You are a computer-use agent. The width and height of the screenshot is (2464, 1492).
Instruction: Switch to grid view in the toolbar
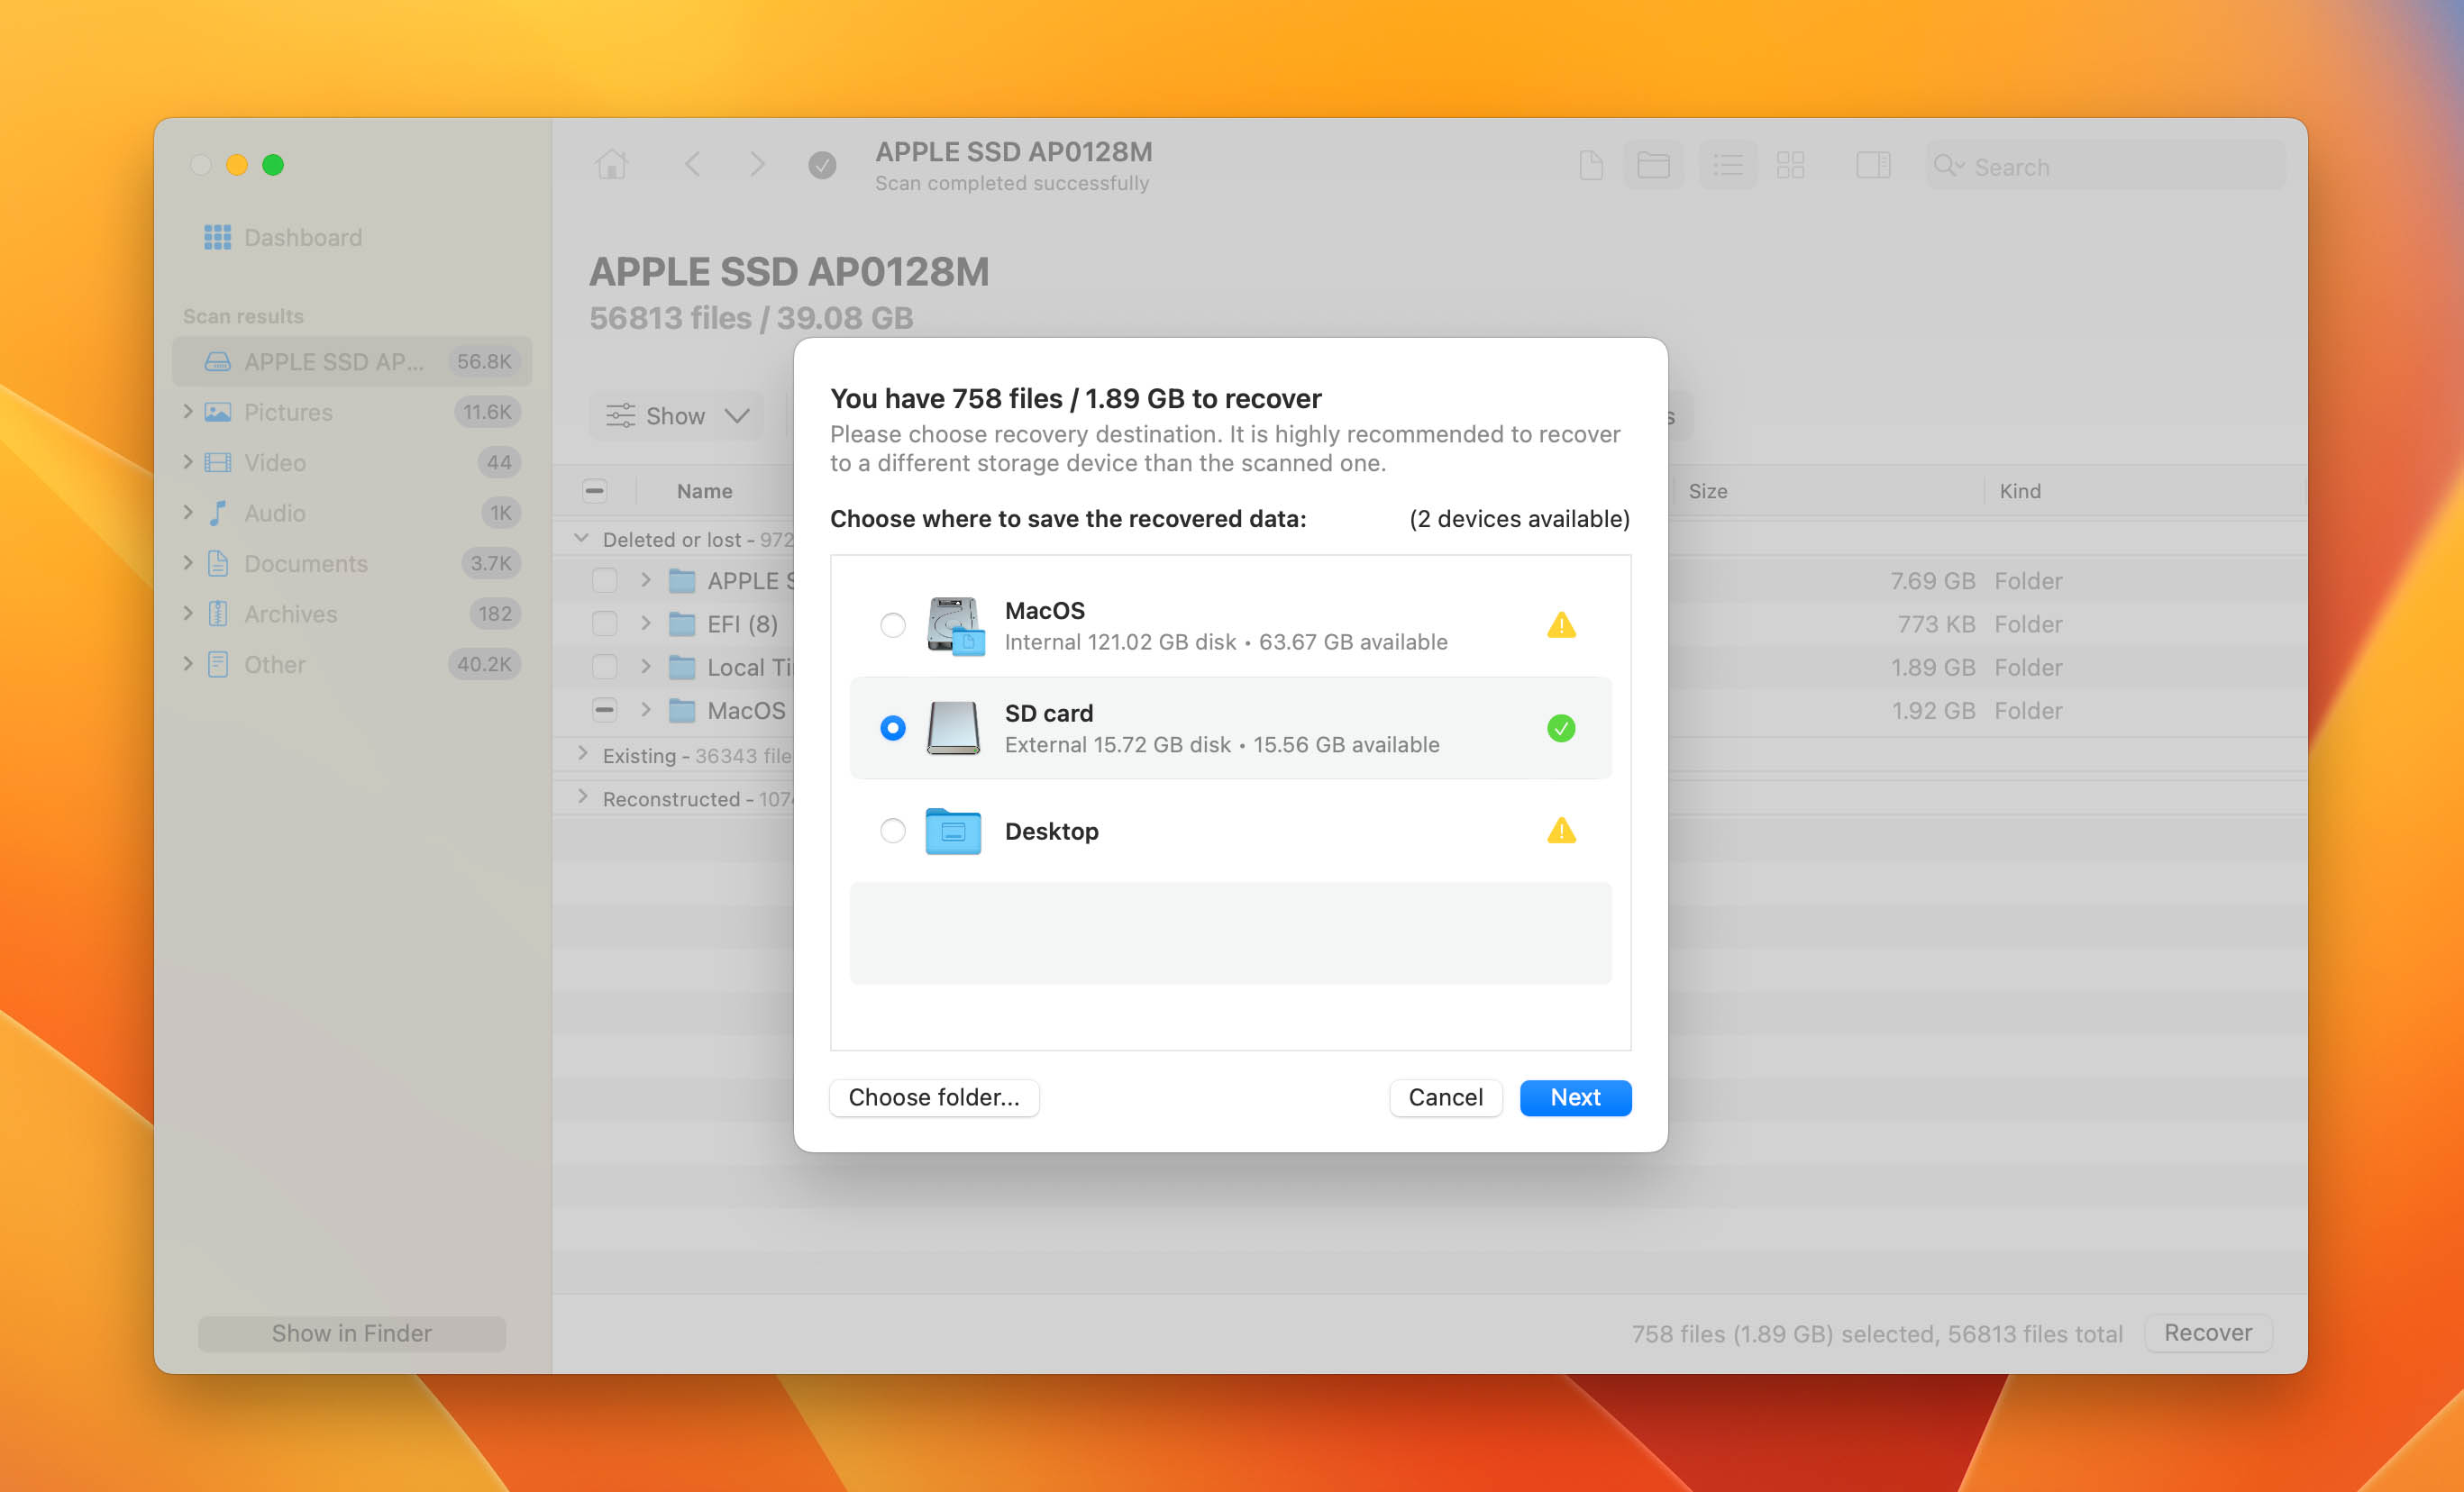1791,165
